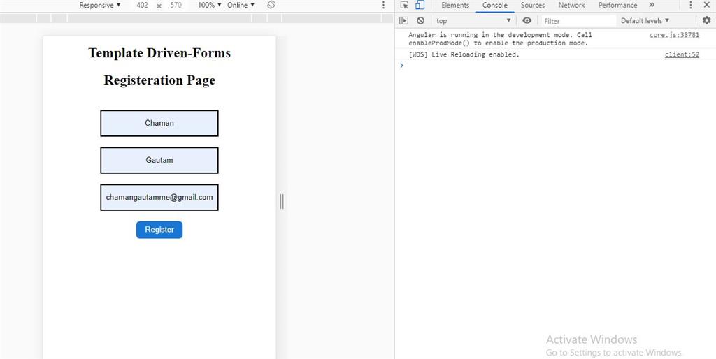Click the Chaman first name field
Image resolution: width=716 pixels, height=359 pixels.
[x=159, y=123]
